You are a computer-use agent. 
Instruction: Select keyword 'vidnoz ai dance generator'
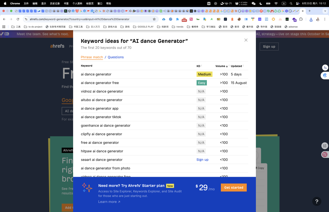(102, 91)
